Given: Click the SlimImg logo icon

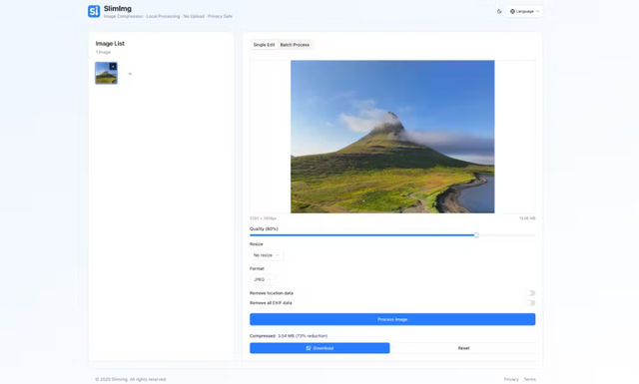Looking at the screenshot, I should tap(94, 11).
